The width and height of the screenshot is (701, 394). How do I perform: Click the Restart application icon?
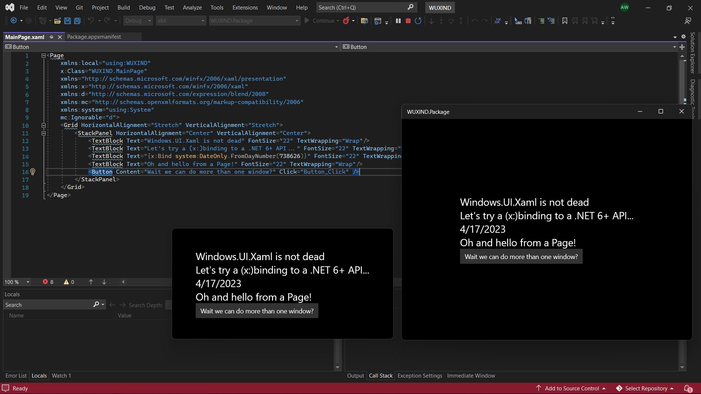pos(418,21)
